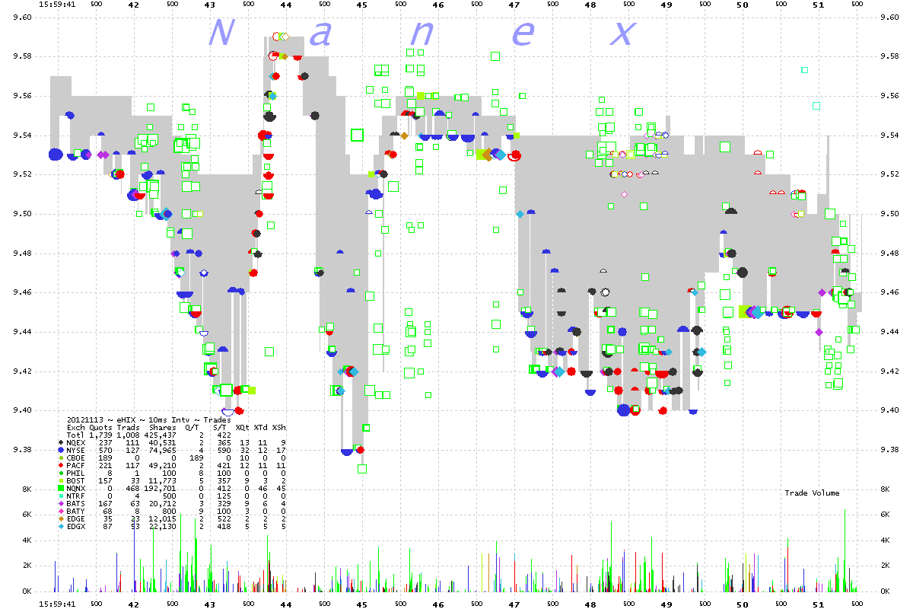
Task: Select the NQNX exchange label
Action: click(76, 487)
